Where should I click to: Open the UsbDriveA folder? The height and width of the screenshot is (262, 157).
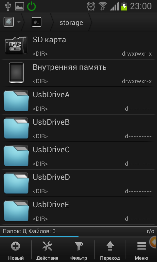point(78,101)
